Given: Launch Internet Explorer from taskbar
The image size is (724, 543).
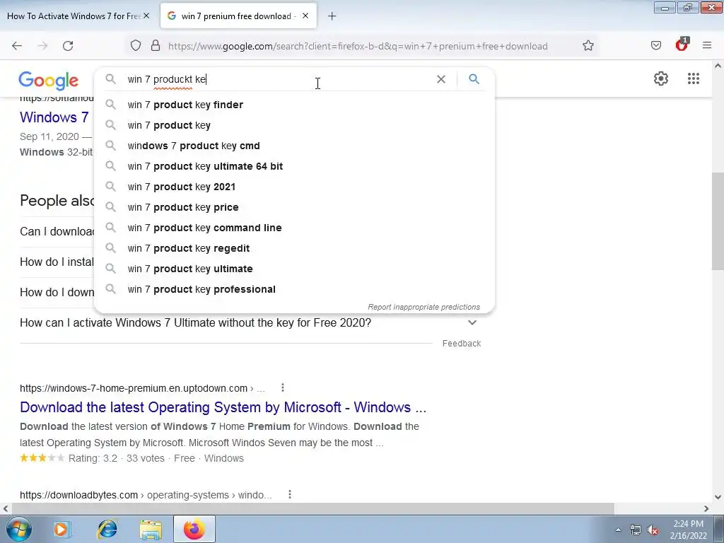Looking at the screenshot, I should tap(107, 529).
